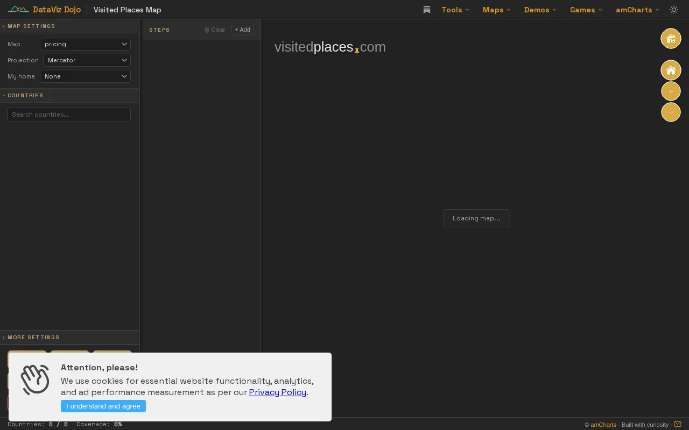Collapse the Map Settings section
Screen dimensions: 689x430
pyautogui.click(x=69, y=26)
